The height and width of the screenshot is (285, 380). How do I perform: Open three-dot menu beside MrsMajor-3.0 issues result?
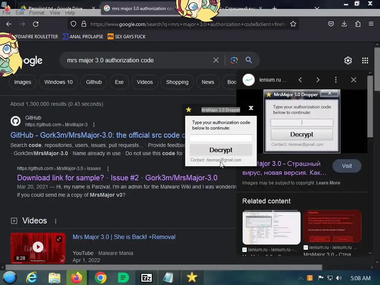108,168
